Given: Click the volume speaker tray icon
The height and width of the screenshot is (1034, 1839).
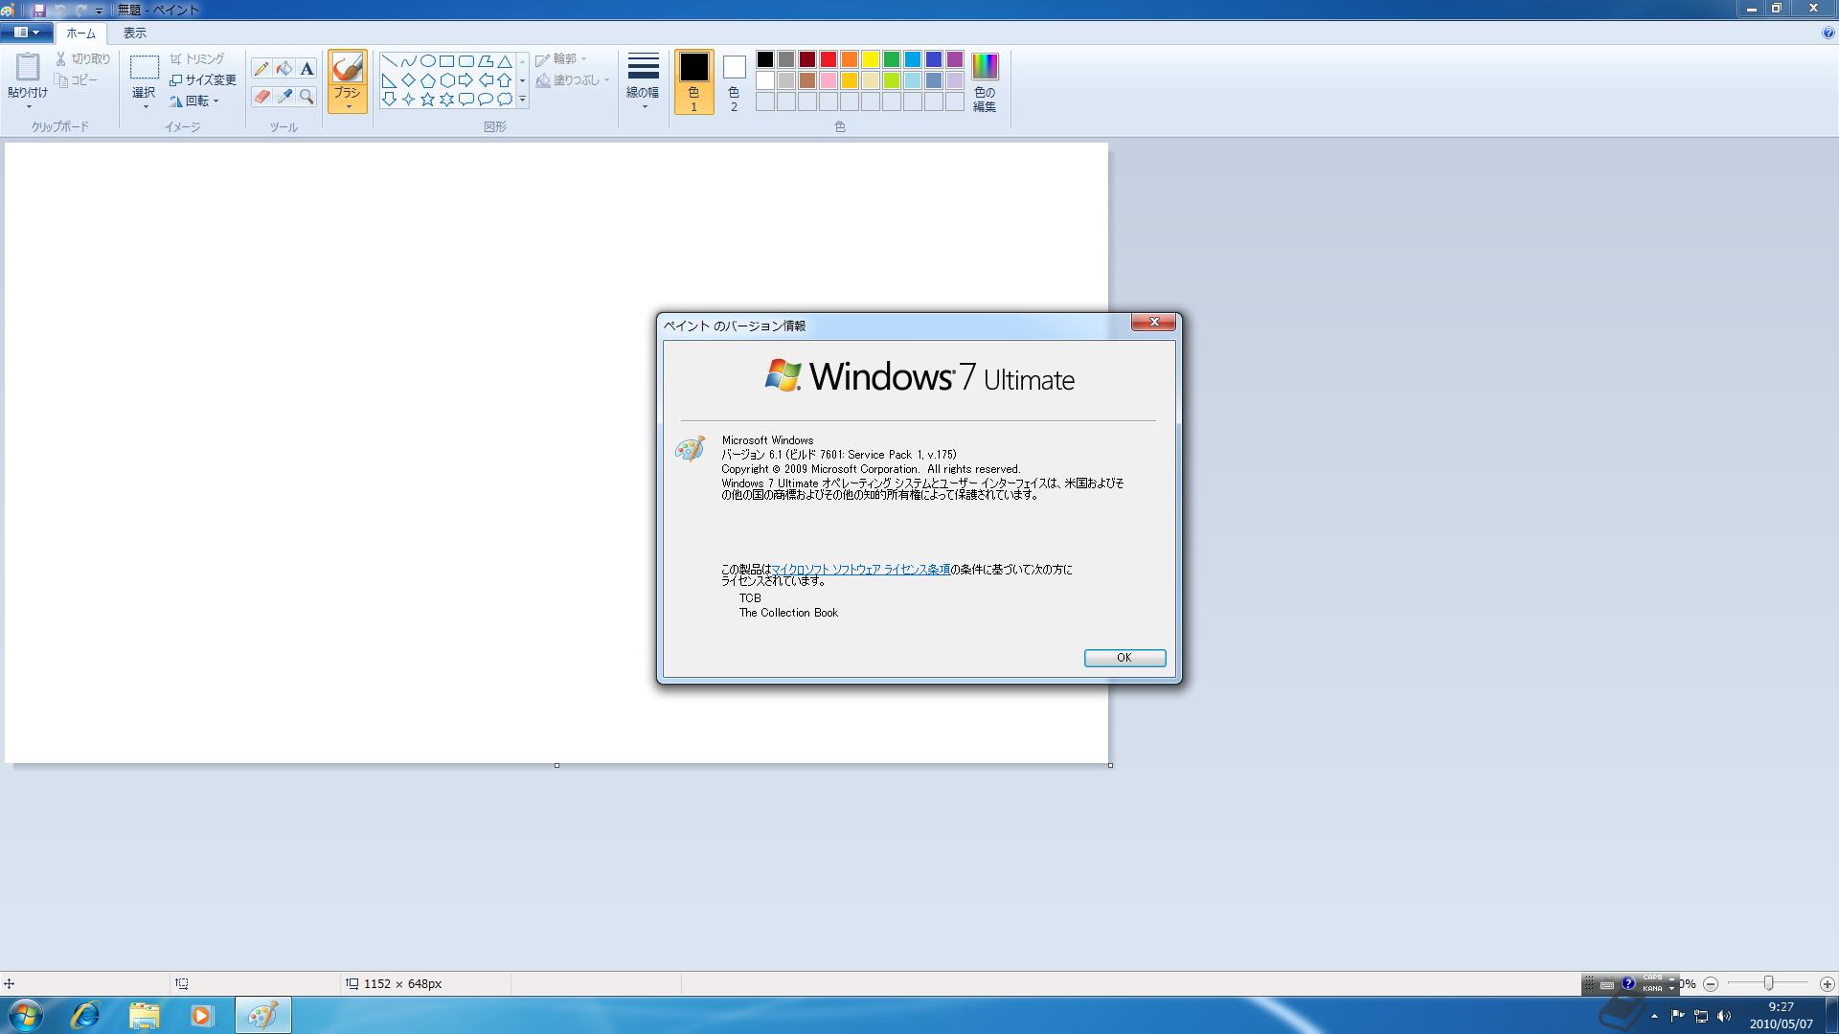Looking at the screenshot, I should click(1724, 1016).
